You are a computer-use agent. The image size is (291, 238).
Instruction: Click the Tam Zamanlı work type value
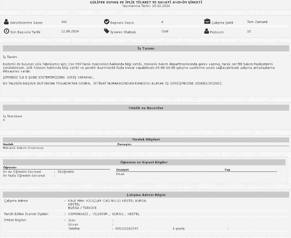[257, 22]
